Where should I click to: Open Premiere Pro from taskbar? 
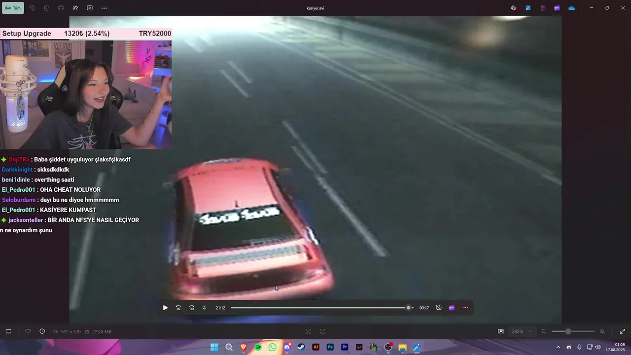click(345, 347)
